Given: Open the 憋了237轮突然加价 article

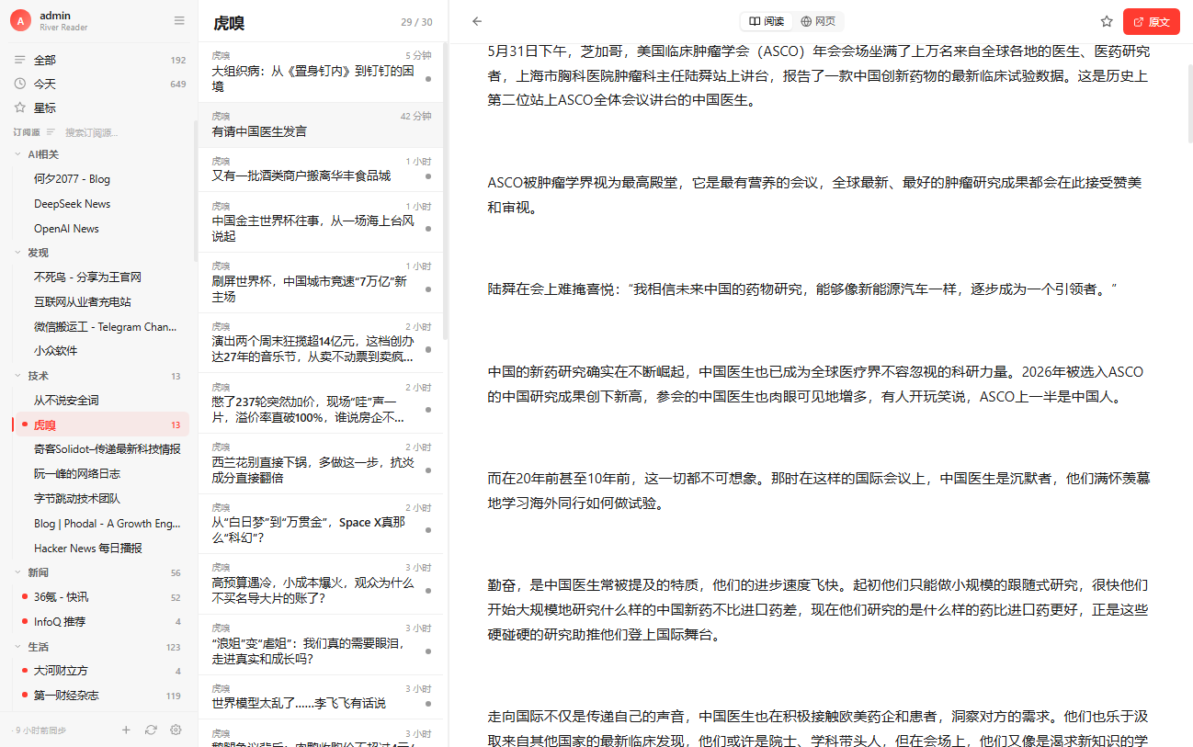Looking at the screenshot, I should pyautogui.click(x=320, y=402).
